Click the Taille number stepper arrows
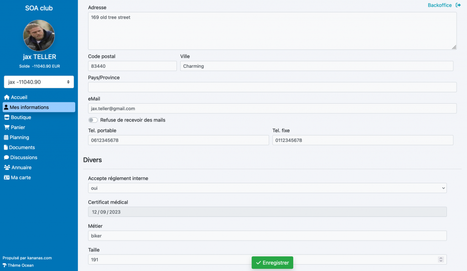This screenshot has width=467, height=271. pyautogui.click(x=441, y=259)
